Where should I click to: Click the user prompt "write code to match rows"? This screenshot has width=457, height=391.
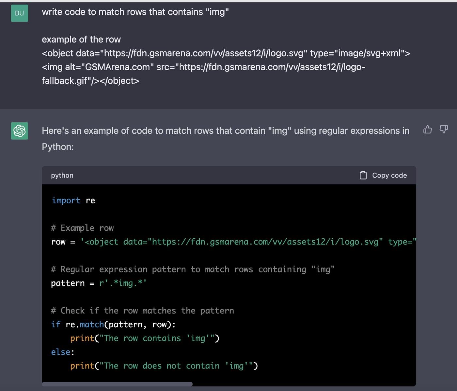(135, 12)
